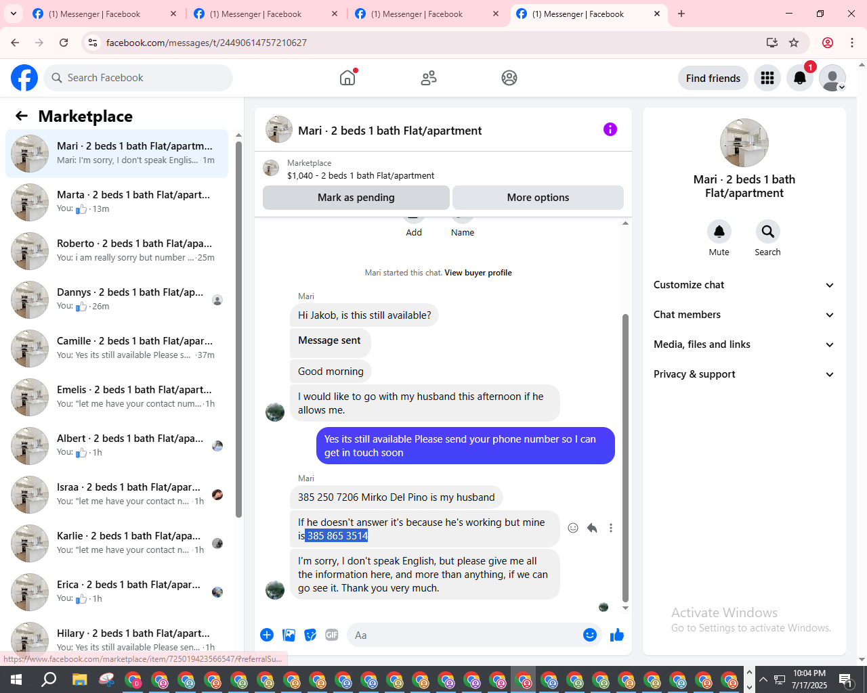The height and width of the screenshot is (693, 867).
Task: Open Erica's conversation
Action: [117, 592]
